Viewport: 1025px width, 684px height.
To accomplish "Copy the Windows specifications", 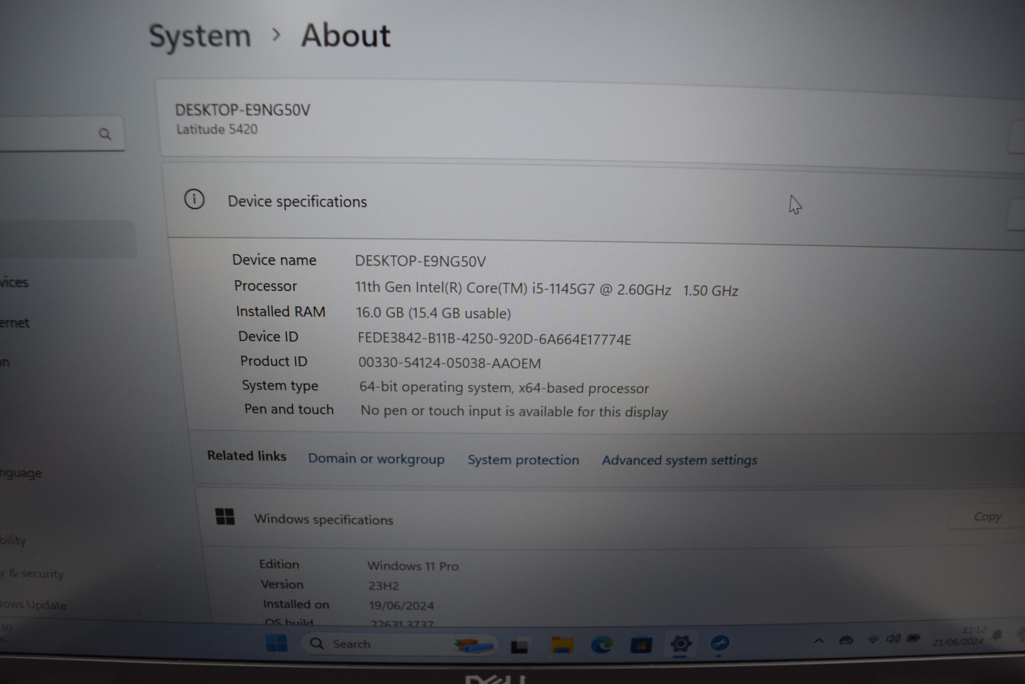I will coord(987,517).
